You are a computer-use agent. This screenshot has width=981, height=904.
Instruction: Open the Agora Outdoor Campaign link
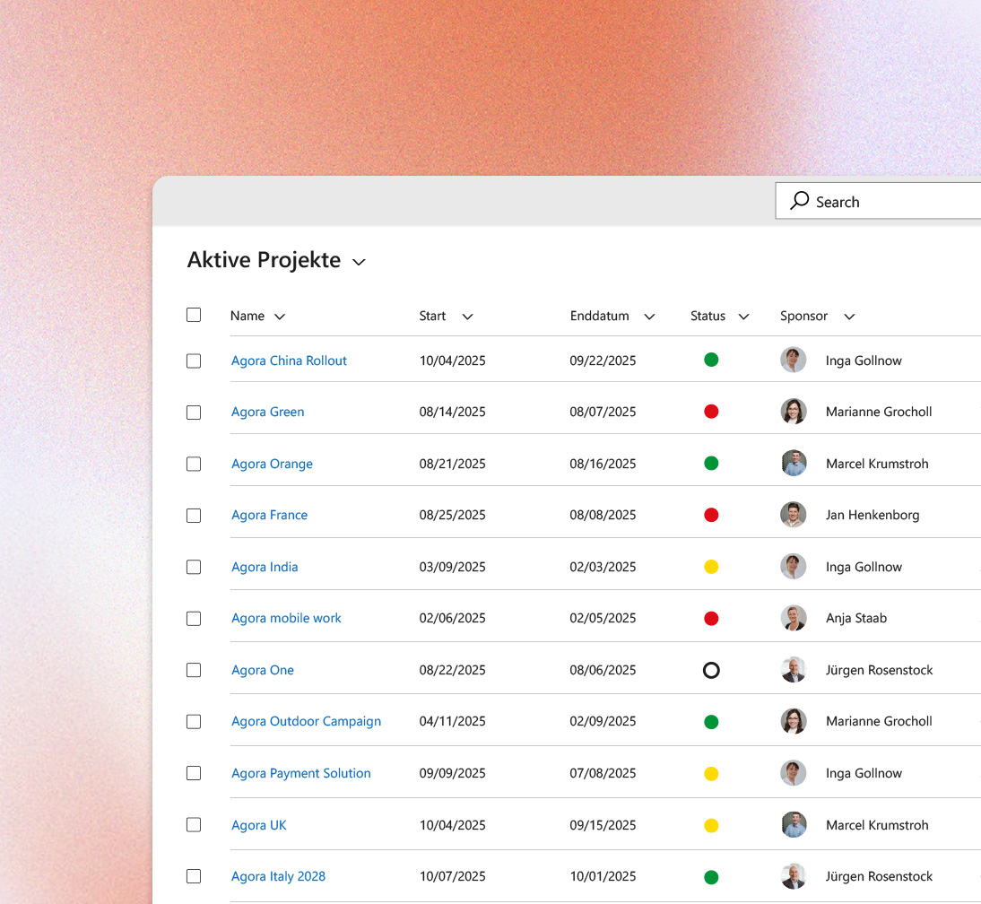(306, 721)
